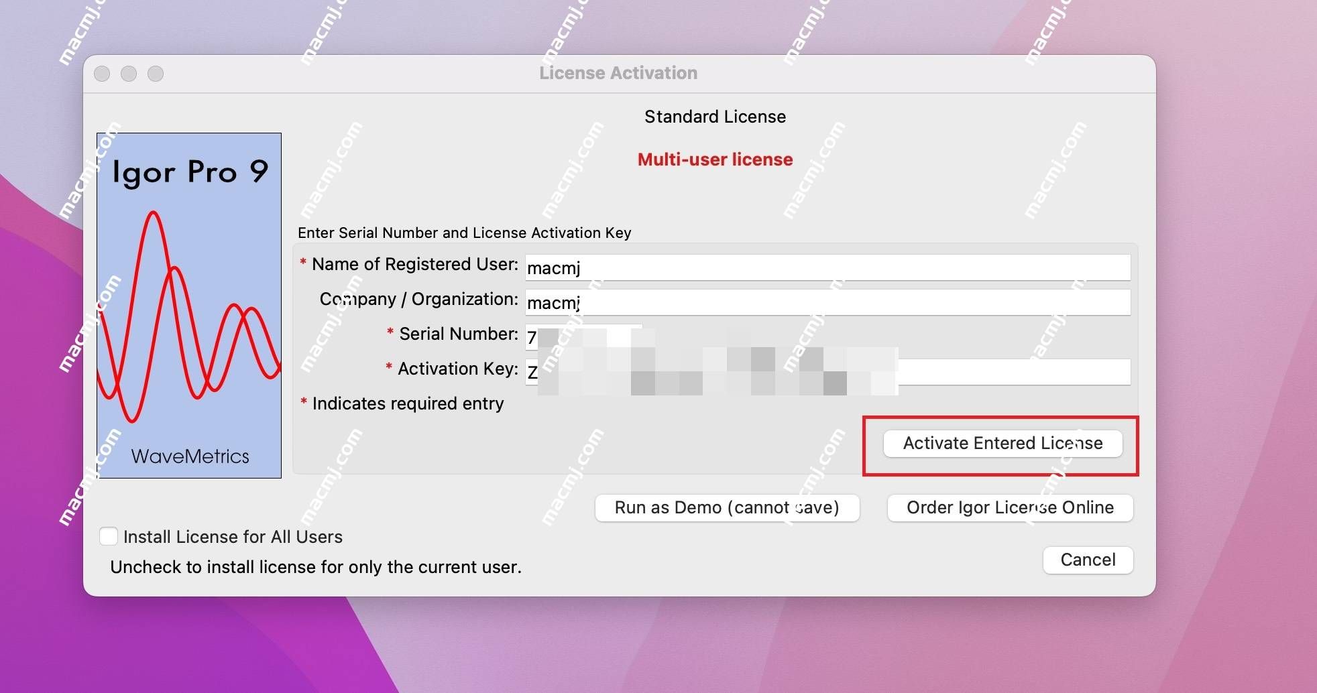Cancel the License Activation dialog

1088,560
